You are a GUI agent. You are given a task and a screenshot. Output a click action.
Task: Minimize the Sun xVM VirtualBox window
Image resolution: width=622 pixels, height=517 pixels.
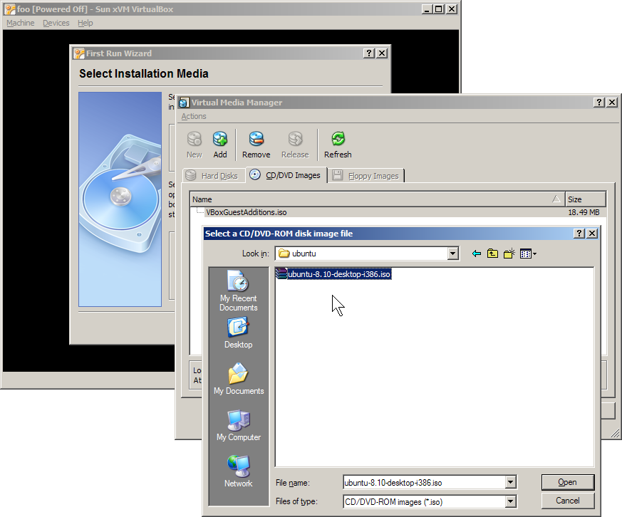pos(427,9)
